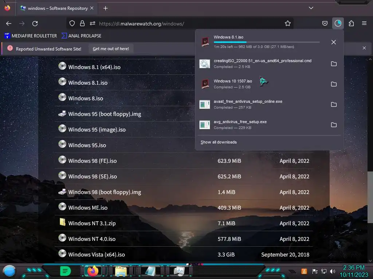Open the green notes app on taskbar
Screen dimensions: 373x279
click(x=66, y=271)
